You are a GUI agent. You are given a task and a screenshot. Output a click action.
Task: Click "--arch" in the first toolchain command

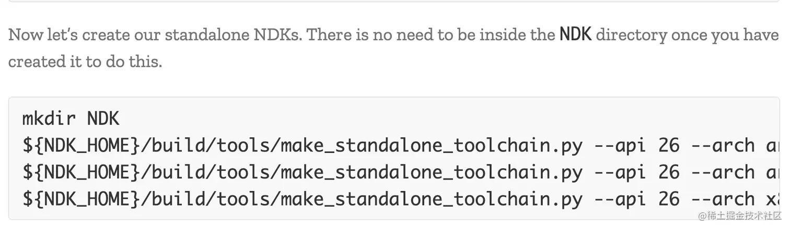click(723, 146)
